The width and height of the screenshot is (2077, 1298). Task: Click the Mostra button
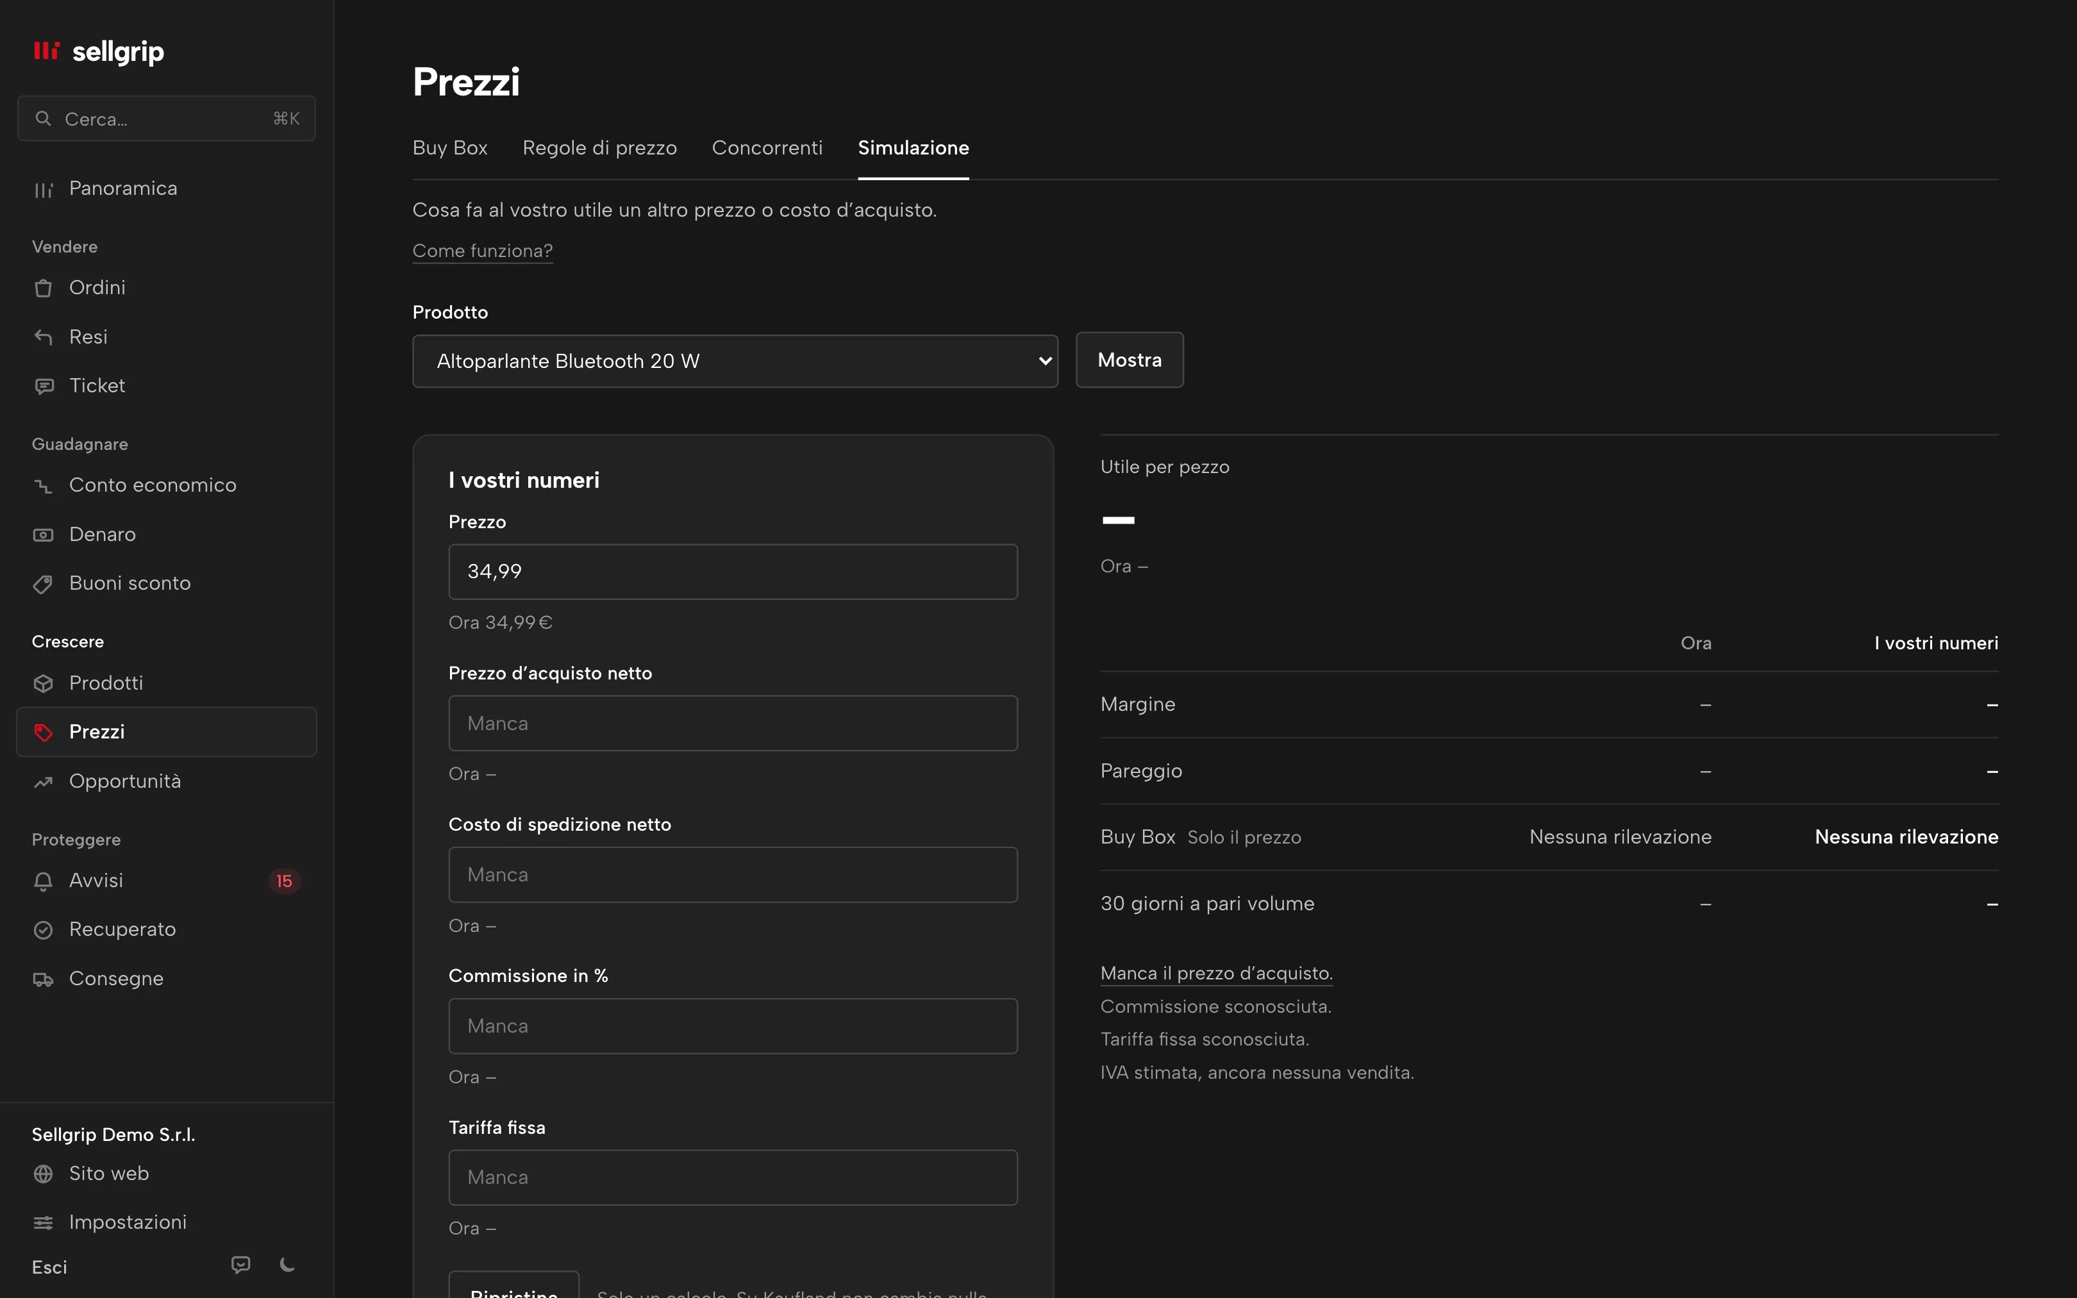[1130, 360]
